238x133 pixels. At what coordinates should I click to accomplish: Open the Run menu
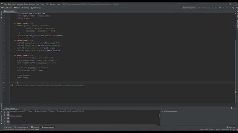click(38, 4)
